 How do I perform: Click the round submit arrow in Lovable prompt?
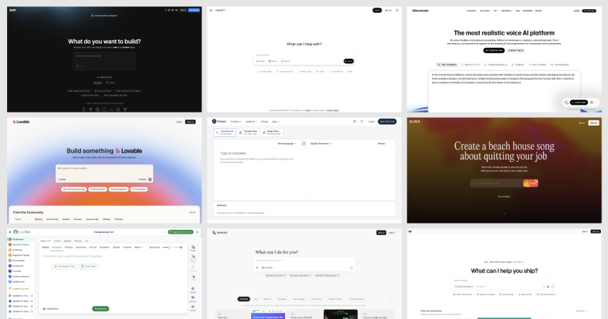click(150, 180)
